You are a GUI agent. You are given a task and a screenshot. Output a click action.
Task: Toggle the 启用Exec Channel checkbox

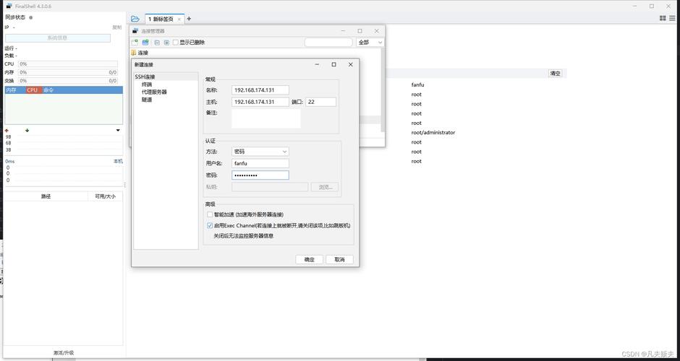point(210,225)
